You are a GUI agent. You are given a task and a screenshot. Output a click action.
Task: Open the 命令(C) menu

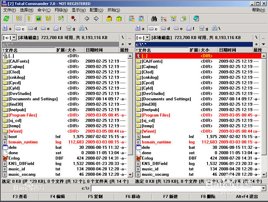(44, 10)
